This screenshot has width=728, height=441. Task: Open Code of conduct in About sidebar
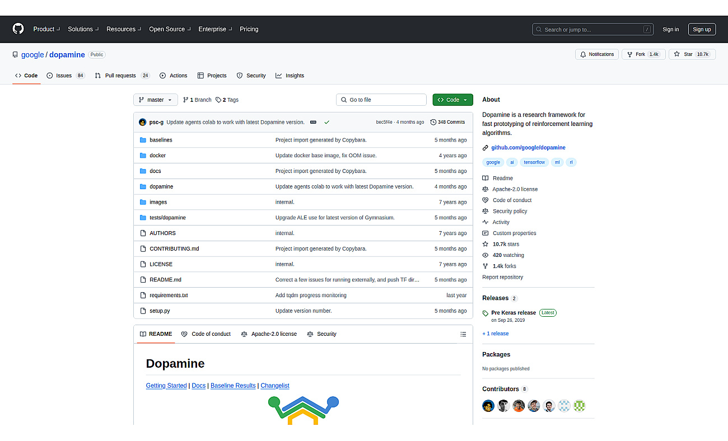507,200
